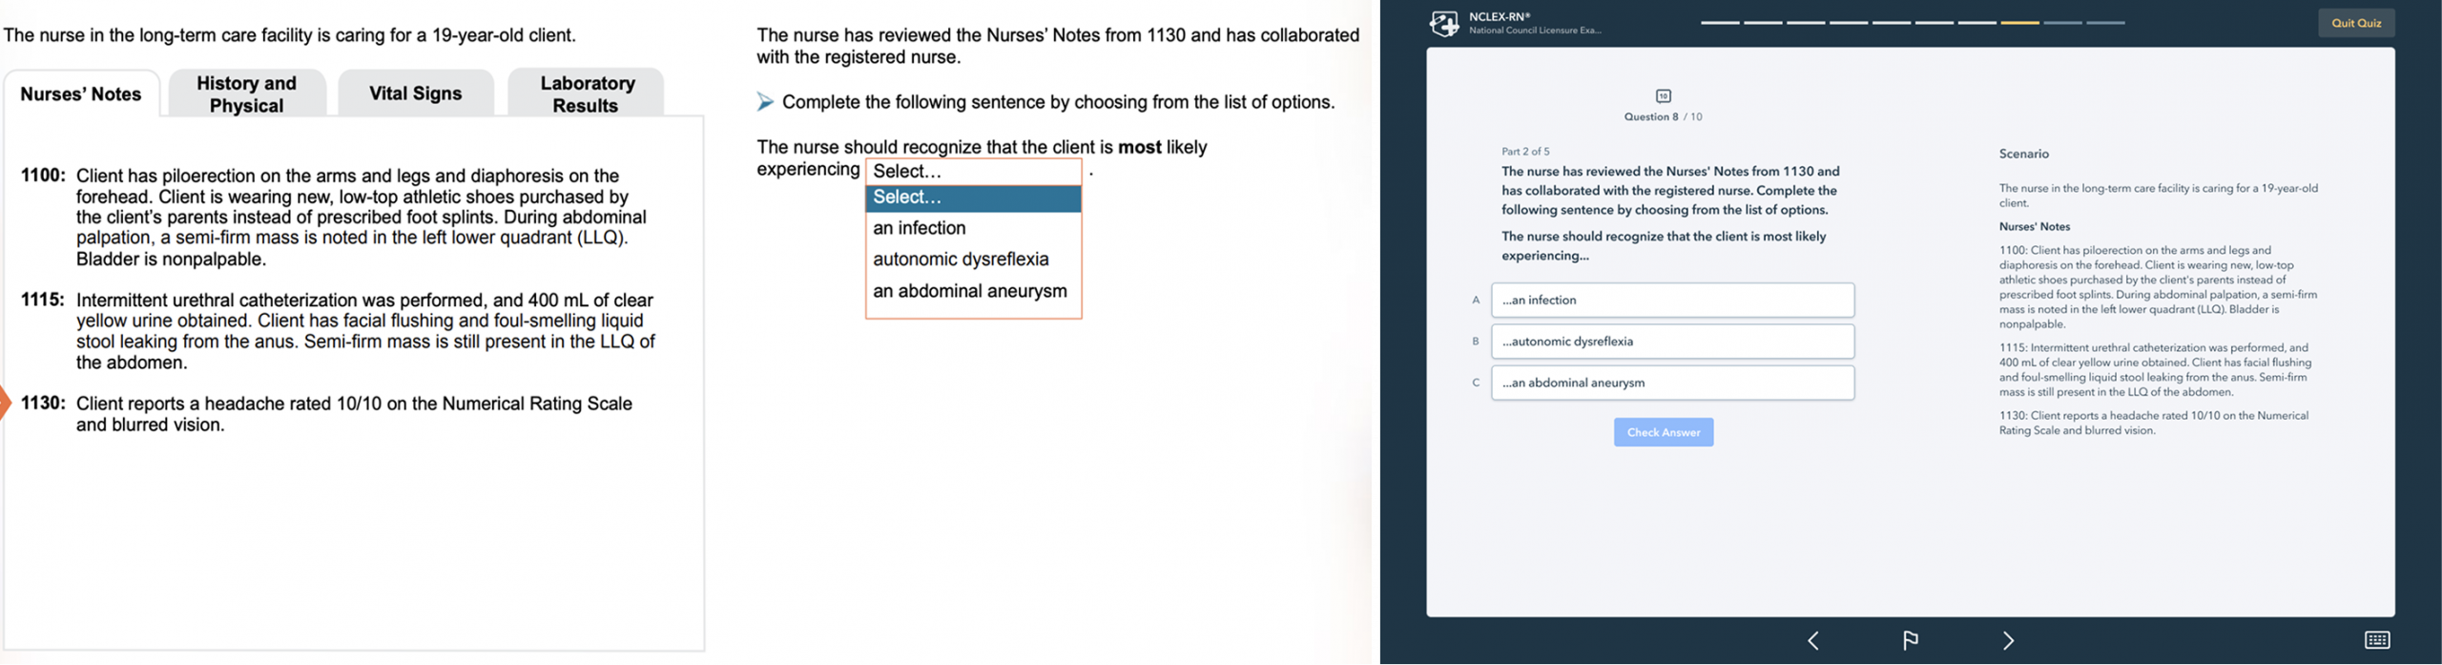Screen dimensions: 2442x665
Task: Switch to the History and Physical tab
Action: [x=247, y=94]
